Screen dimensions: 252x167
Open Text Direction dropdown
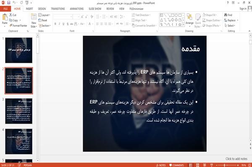[141, 15]
